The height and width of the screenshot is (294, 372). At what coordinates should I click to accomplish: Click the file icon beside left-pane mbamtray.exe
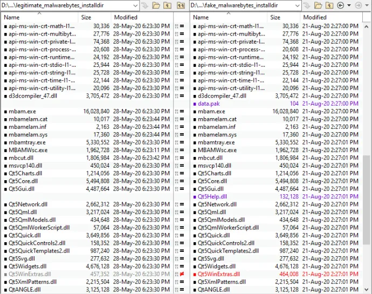(6, 143)
